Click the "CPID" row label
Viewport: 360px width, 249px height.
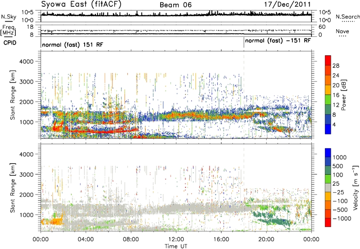[x=10, y=43]
